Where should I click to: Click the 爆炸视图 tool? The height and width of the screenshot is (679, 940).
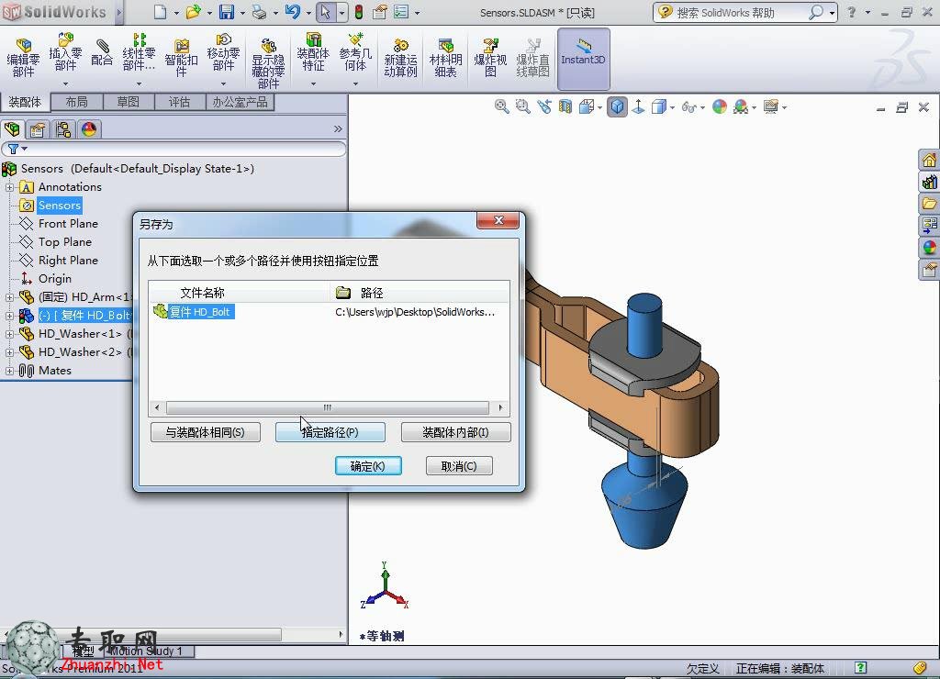pos(490,58)
